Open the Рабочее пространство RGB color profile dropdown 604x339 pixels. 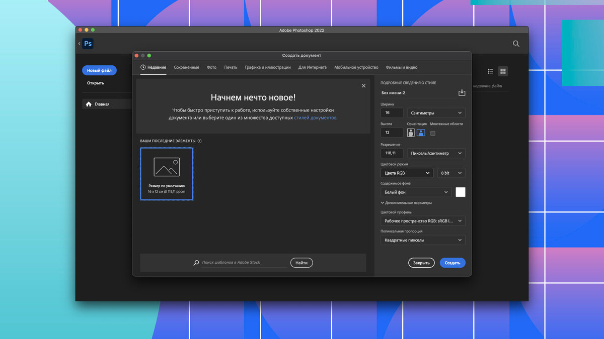pos(423,221)
